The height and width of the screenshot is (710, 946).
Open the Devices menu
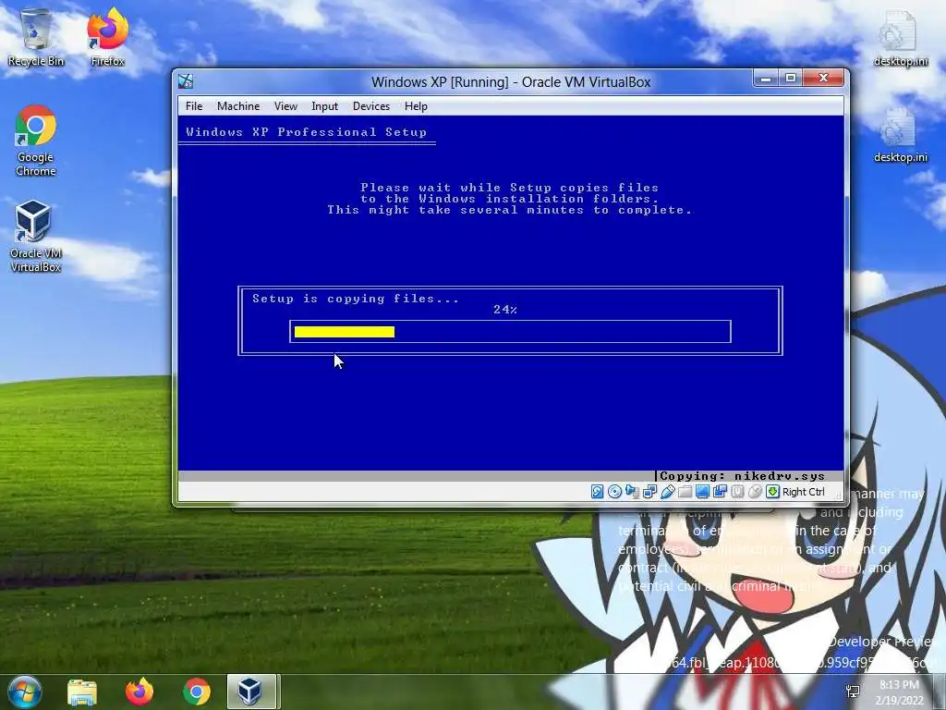(371, 106)
